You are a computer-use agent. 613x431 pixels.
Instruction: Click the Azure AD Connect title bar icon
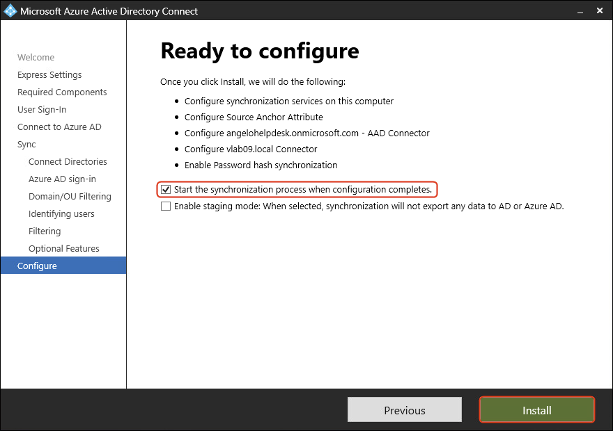point(10,10)
